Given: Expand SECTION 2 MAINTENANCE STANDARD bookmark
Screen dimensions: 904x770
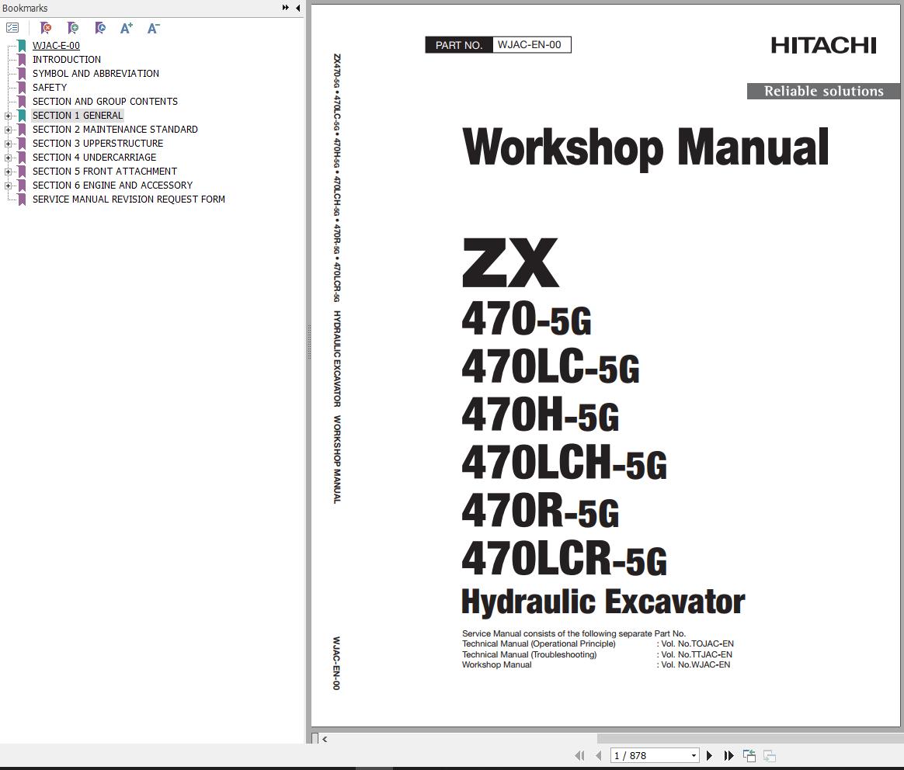Looking at the screenshot, I should pos(8,130).
